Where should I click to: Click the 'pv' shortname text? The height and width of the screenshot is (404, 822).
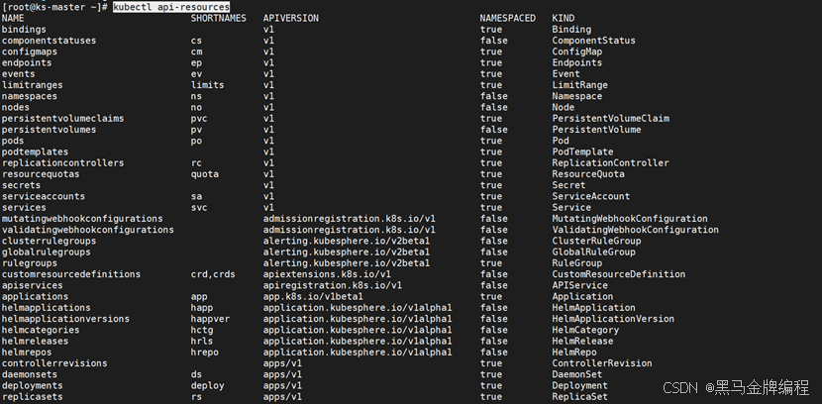pos(196,130)
